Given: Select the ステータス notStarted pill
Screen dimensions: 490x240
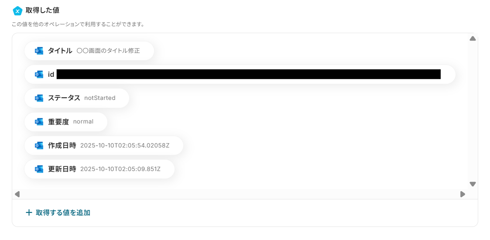Looking at the screenshot, I should (76, 98).
